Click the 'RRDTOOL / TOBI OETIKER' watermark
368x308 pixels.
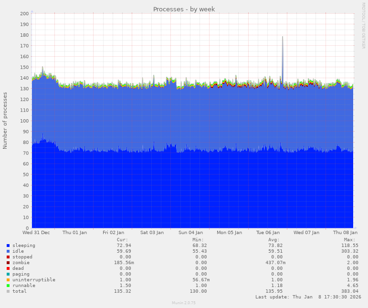[x=363, y=25]
